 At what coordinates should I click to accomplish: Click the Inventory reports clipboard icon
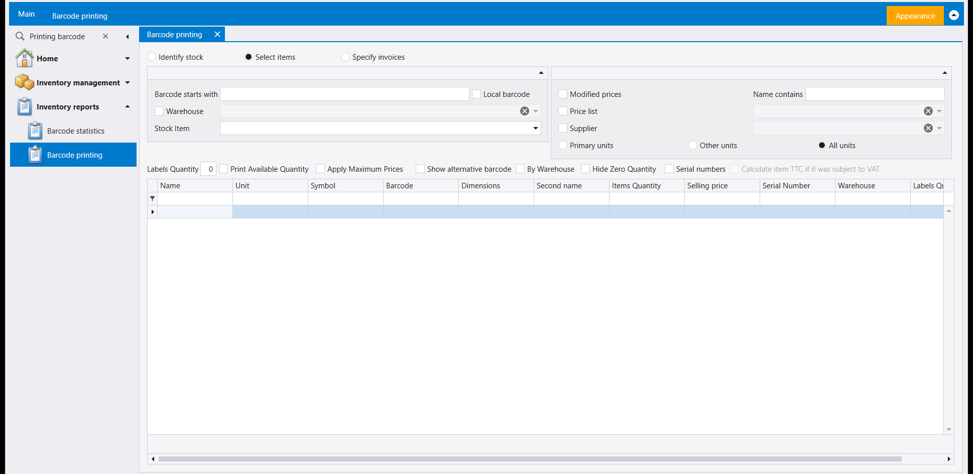[25, 106]
